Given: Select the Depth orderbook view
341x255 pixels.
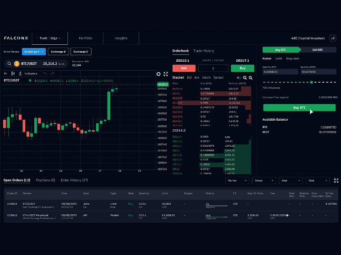Looking at the screenshot, I should [206, 77].
